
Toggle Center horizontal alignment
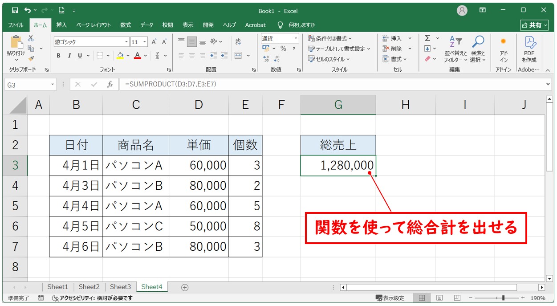click(192, 56)
